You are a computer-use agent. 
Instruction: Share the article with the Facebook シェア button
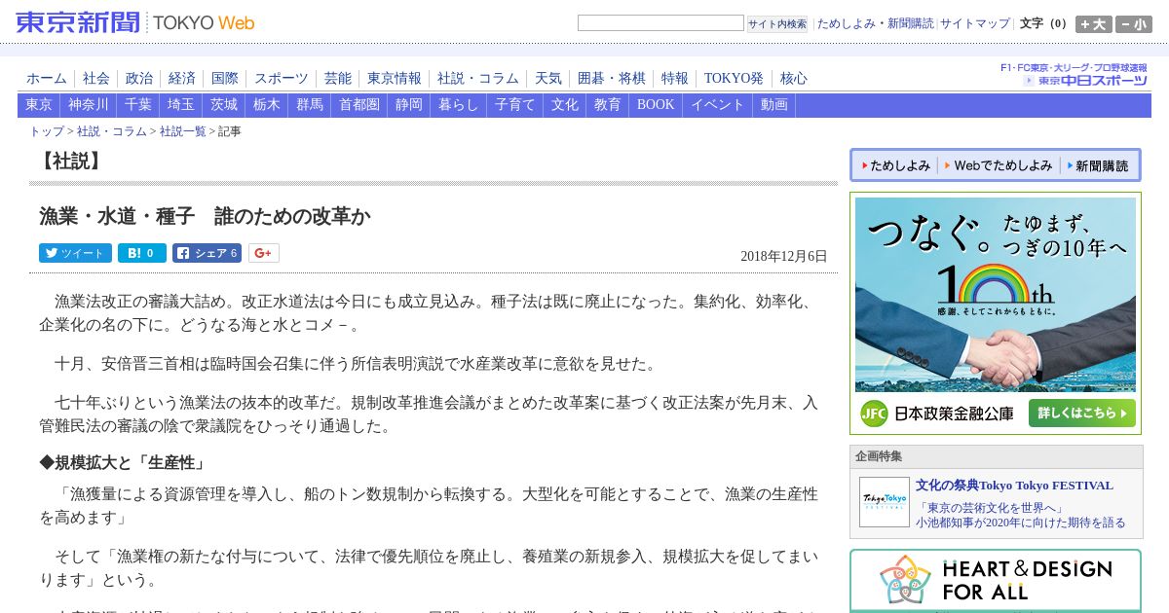coord(207,253)
